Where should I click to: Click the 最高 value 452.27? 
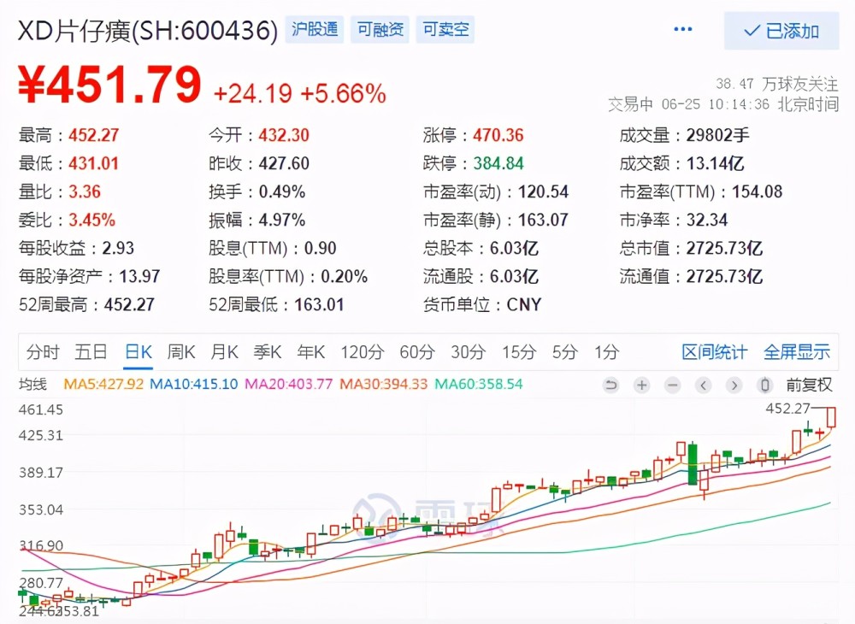(94, 135)
